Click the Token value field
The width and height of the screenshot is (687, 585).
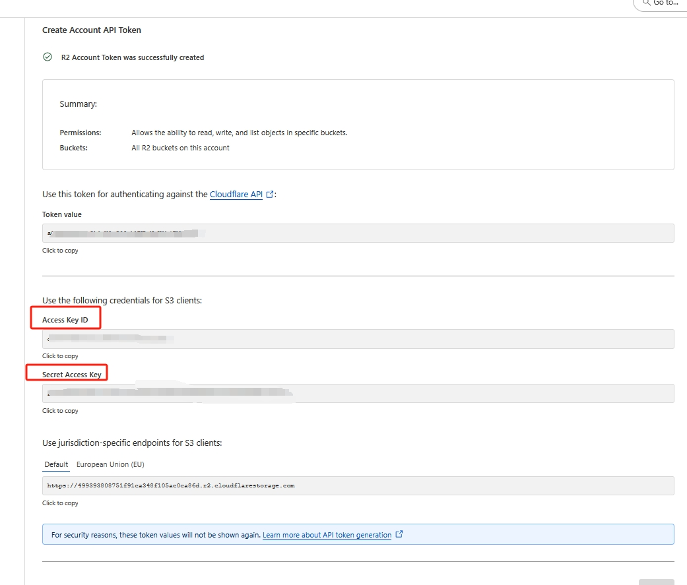tap(358, 233)
